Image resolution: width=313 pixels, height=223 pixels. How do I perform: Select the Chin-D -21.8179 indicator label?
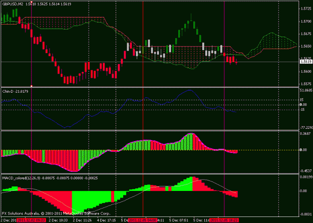(x=15, y=92)
